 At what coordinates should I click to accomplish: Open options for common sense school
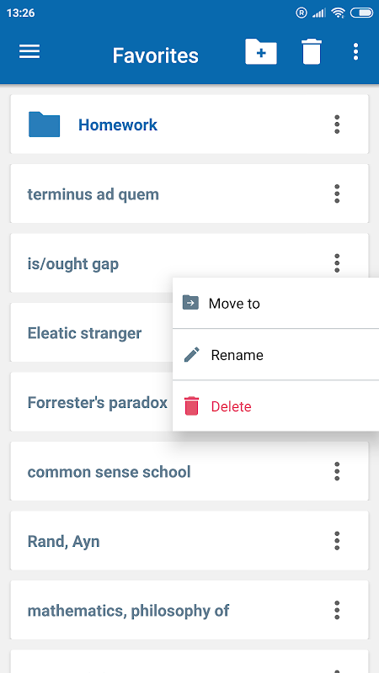[337, 471]
